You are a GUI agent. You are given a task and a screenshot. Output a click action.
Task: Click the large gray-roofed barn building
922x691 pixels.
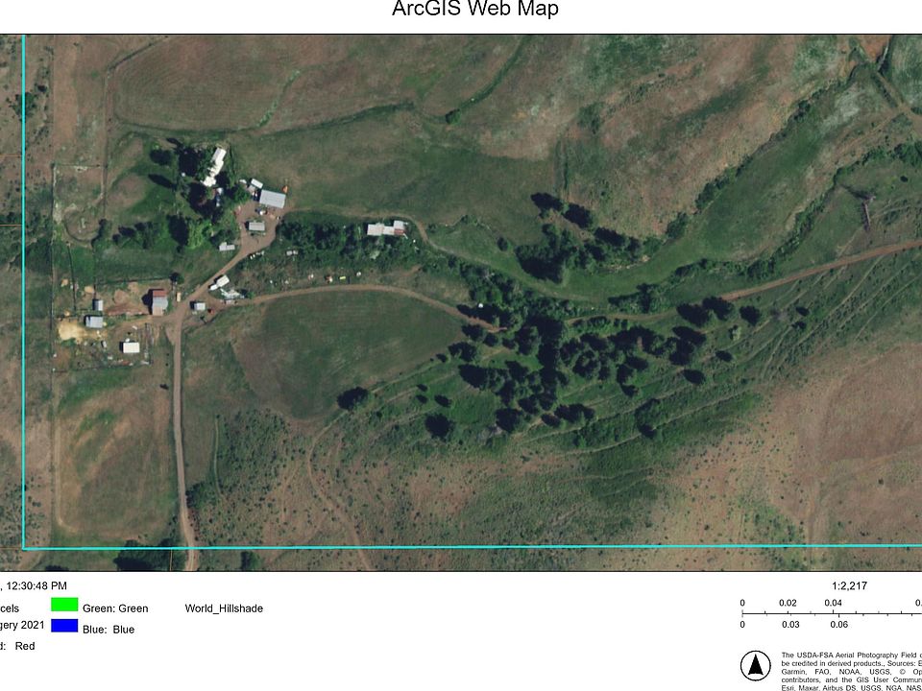(x=273, y=199)
